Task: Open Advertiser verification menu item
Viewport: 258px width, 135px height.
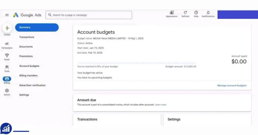Action: pyautogui.click(x=33, y=85)
